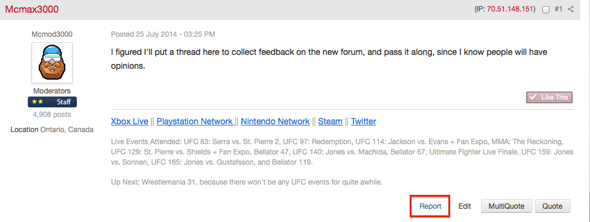The width and height of the screenshot is (590, 222).
Task: Tick the post selection checkbox
Action: [x=546, y=10]
